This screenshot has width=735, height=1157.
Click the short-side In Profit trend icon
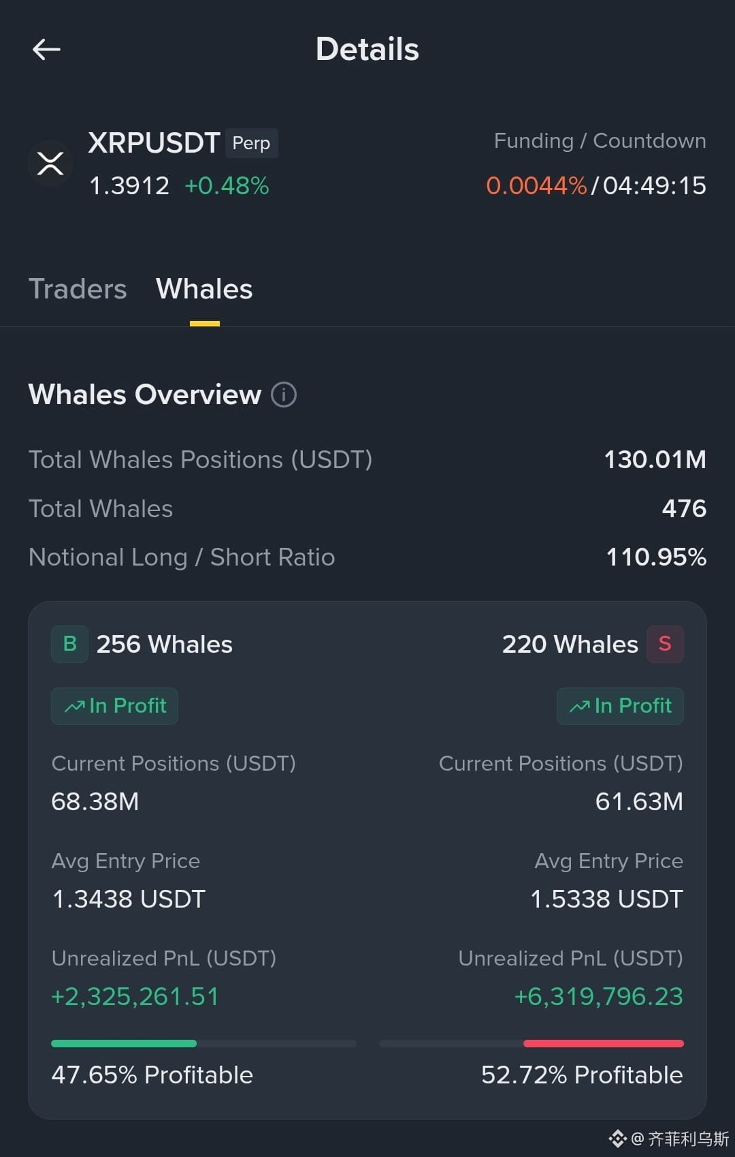580,707
